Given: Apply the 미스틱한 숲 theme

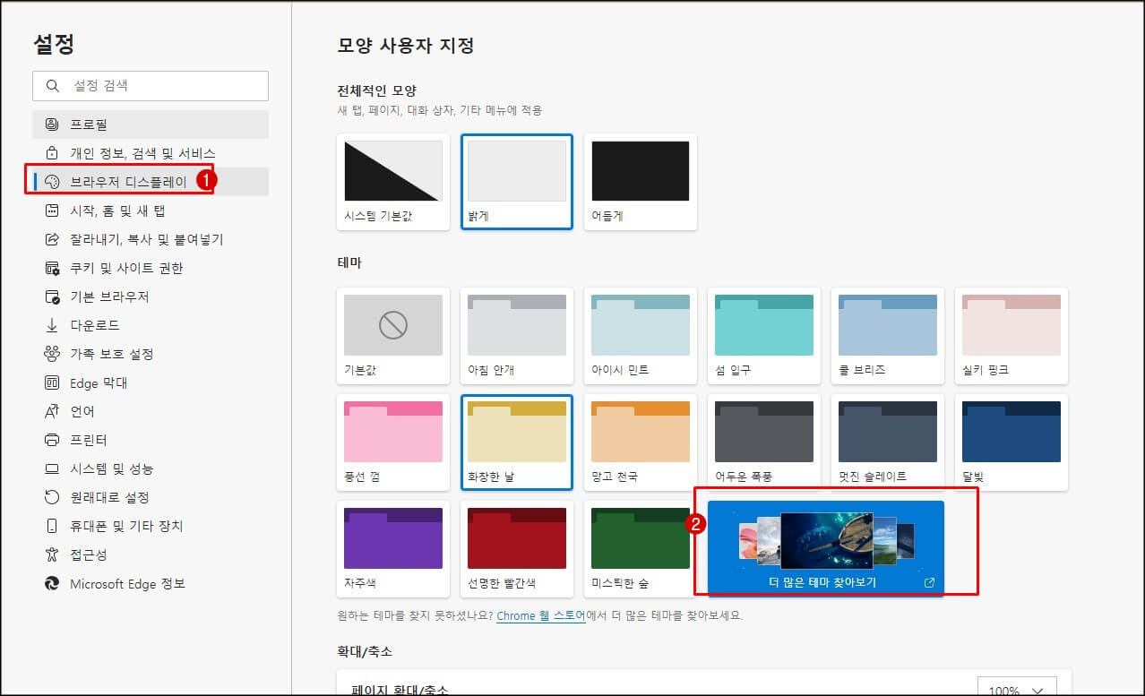Looking at the screenshot, I should tap(641, 549).
